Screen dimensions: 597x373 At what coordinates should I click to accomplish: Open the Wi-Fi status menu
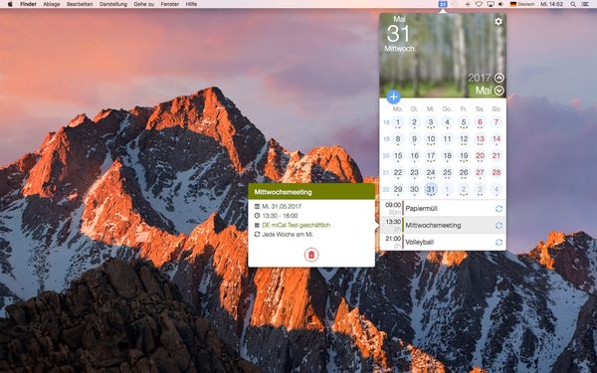click(x=479, y=4)
